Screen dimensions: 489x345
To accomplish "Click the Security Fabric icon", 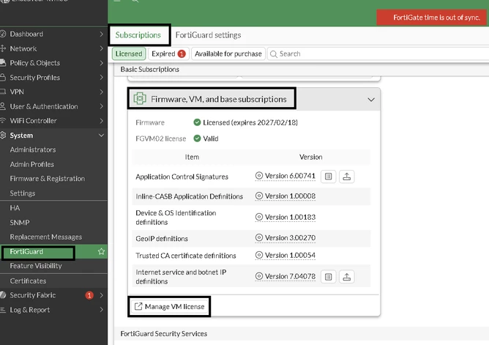I will (3, 294).
